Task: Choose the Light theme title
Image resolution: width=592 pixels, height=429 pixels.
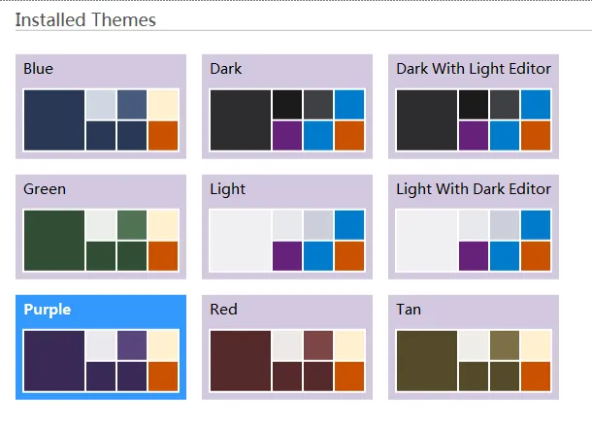Action: pos(228,189)
